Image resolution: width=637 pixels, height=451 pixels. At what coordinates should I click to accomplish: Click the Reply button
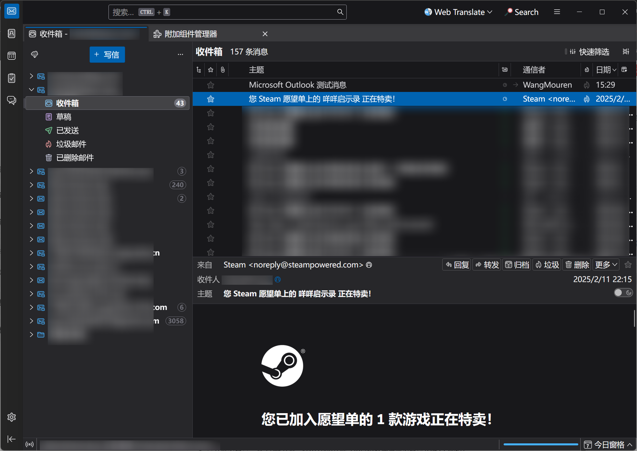click(457, 265)
